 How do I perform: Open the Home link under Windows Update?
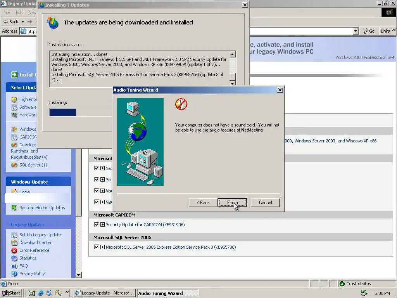(x=24, y=192)
